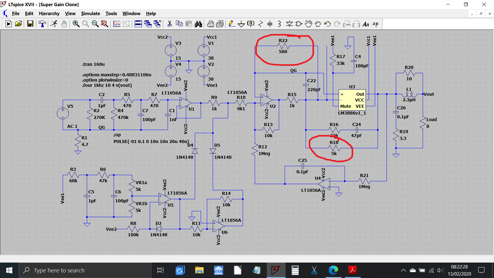Open Find with the binoculars icon
The width and height of the screenshot is (494, 278).
[x=198, y=24]
